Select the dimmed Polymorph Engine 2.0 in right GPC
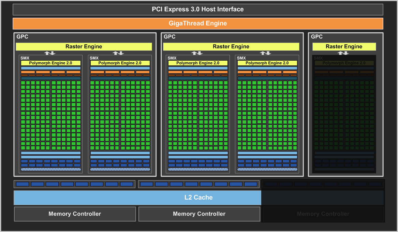 [344, 63]
